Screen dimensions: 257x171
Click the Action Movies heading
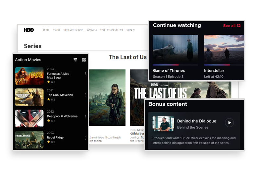click(x=28, y=60)
